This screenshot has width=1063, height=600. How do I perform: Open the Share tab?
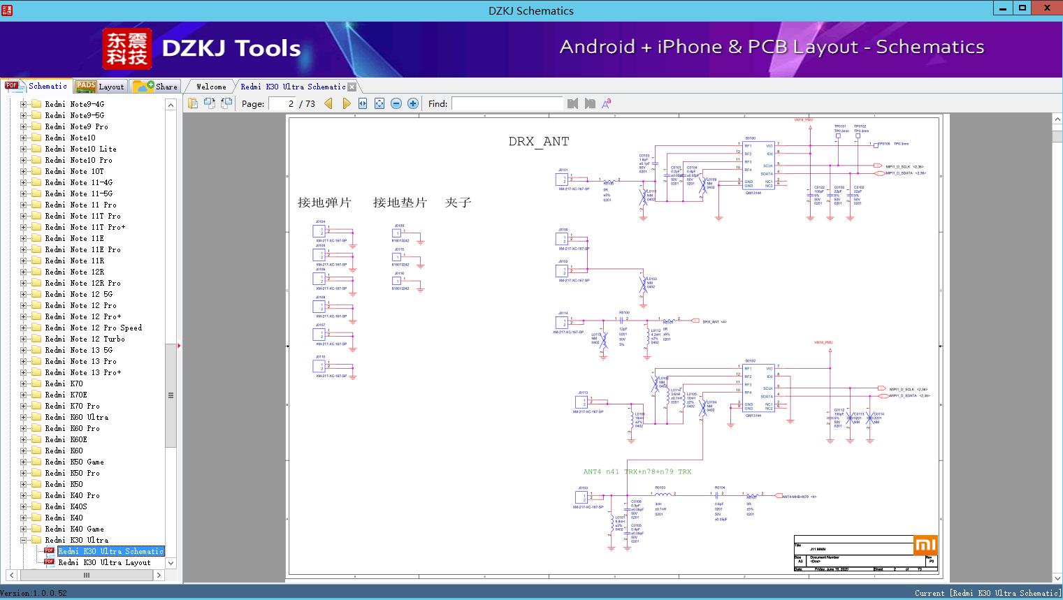point(155,87)
